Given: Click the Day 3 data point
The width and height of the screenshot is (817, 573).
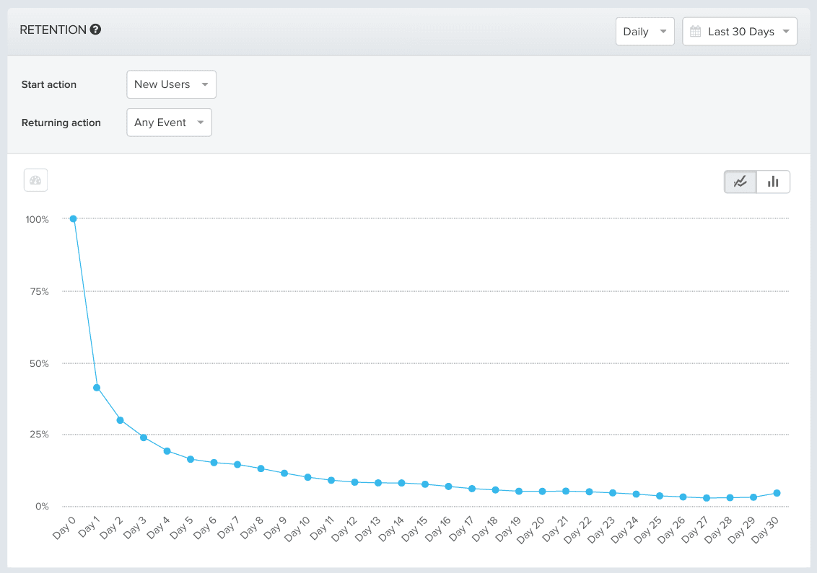Looking at the screenshot, I should click(144, 437).
